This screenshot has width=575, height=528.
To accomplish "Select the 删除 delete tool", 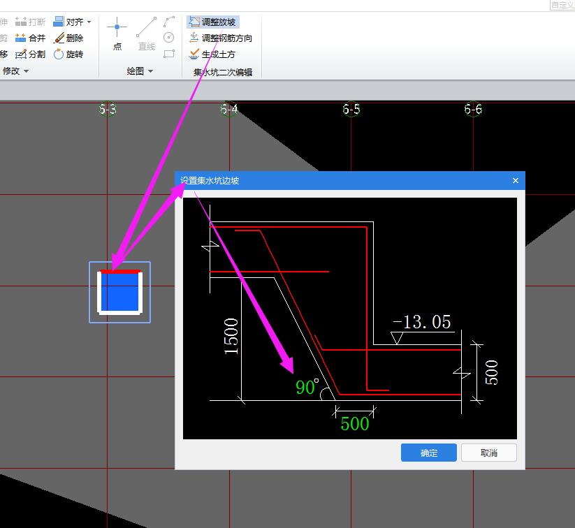I will [x=68, y=38].
